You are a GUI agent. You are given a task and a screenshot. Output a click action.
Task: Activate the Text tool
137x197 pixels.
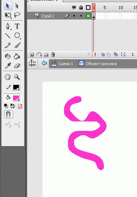coord(17,26)
